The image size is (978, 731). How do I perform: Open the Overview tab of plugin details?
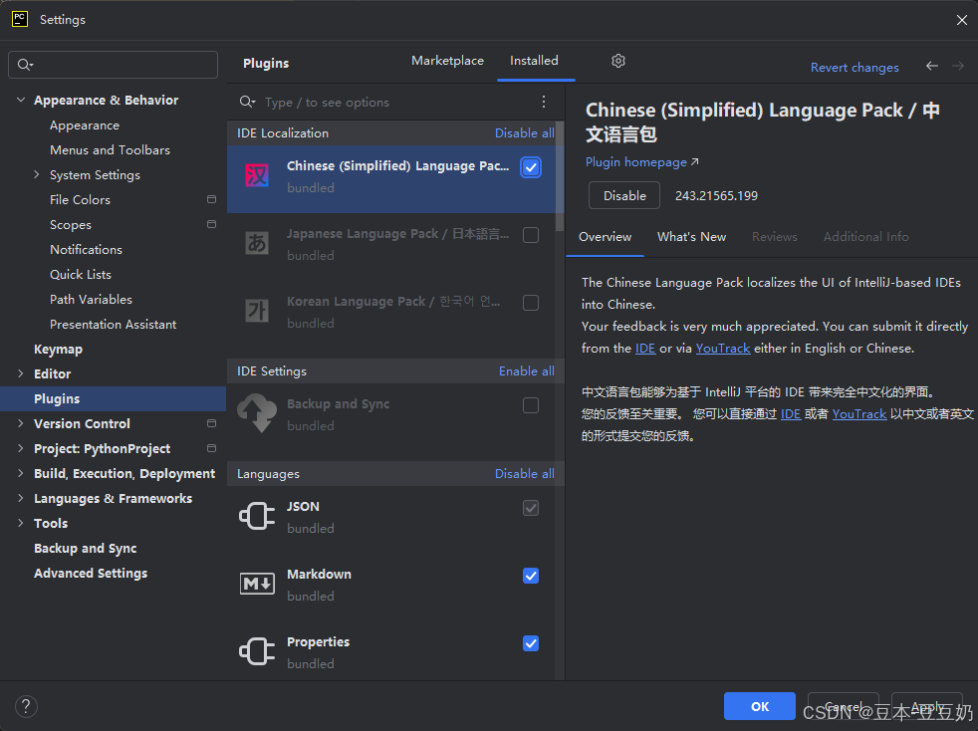(x=605, y=236)
